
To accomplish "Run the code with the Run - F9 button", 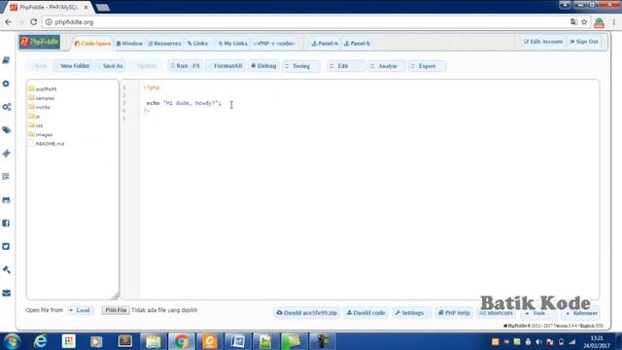I will pyautogui.click(x=186, y=66).
